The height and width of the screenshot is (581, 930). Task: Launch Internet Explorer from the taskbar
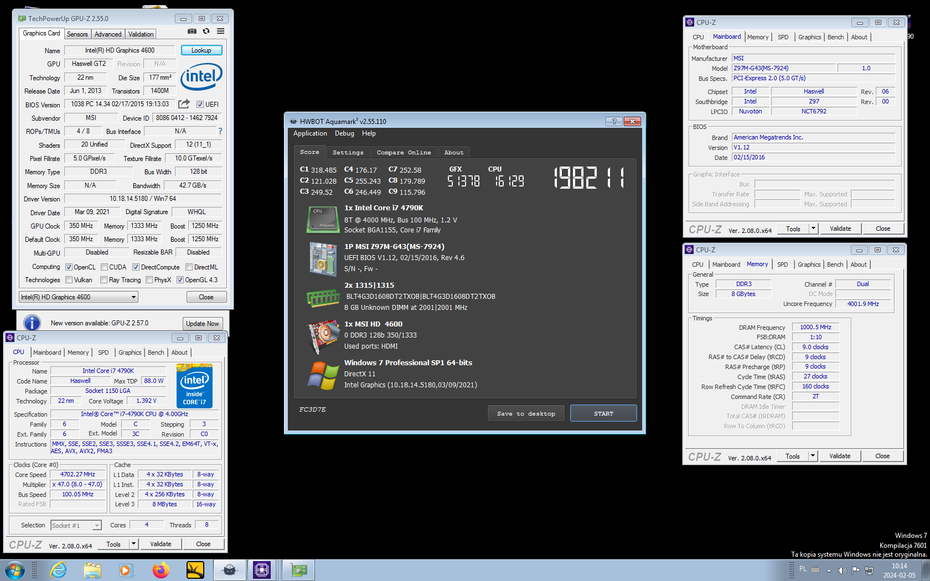[58, 570]
